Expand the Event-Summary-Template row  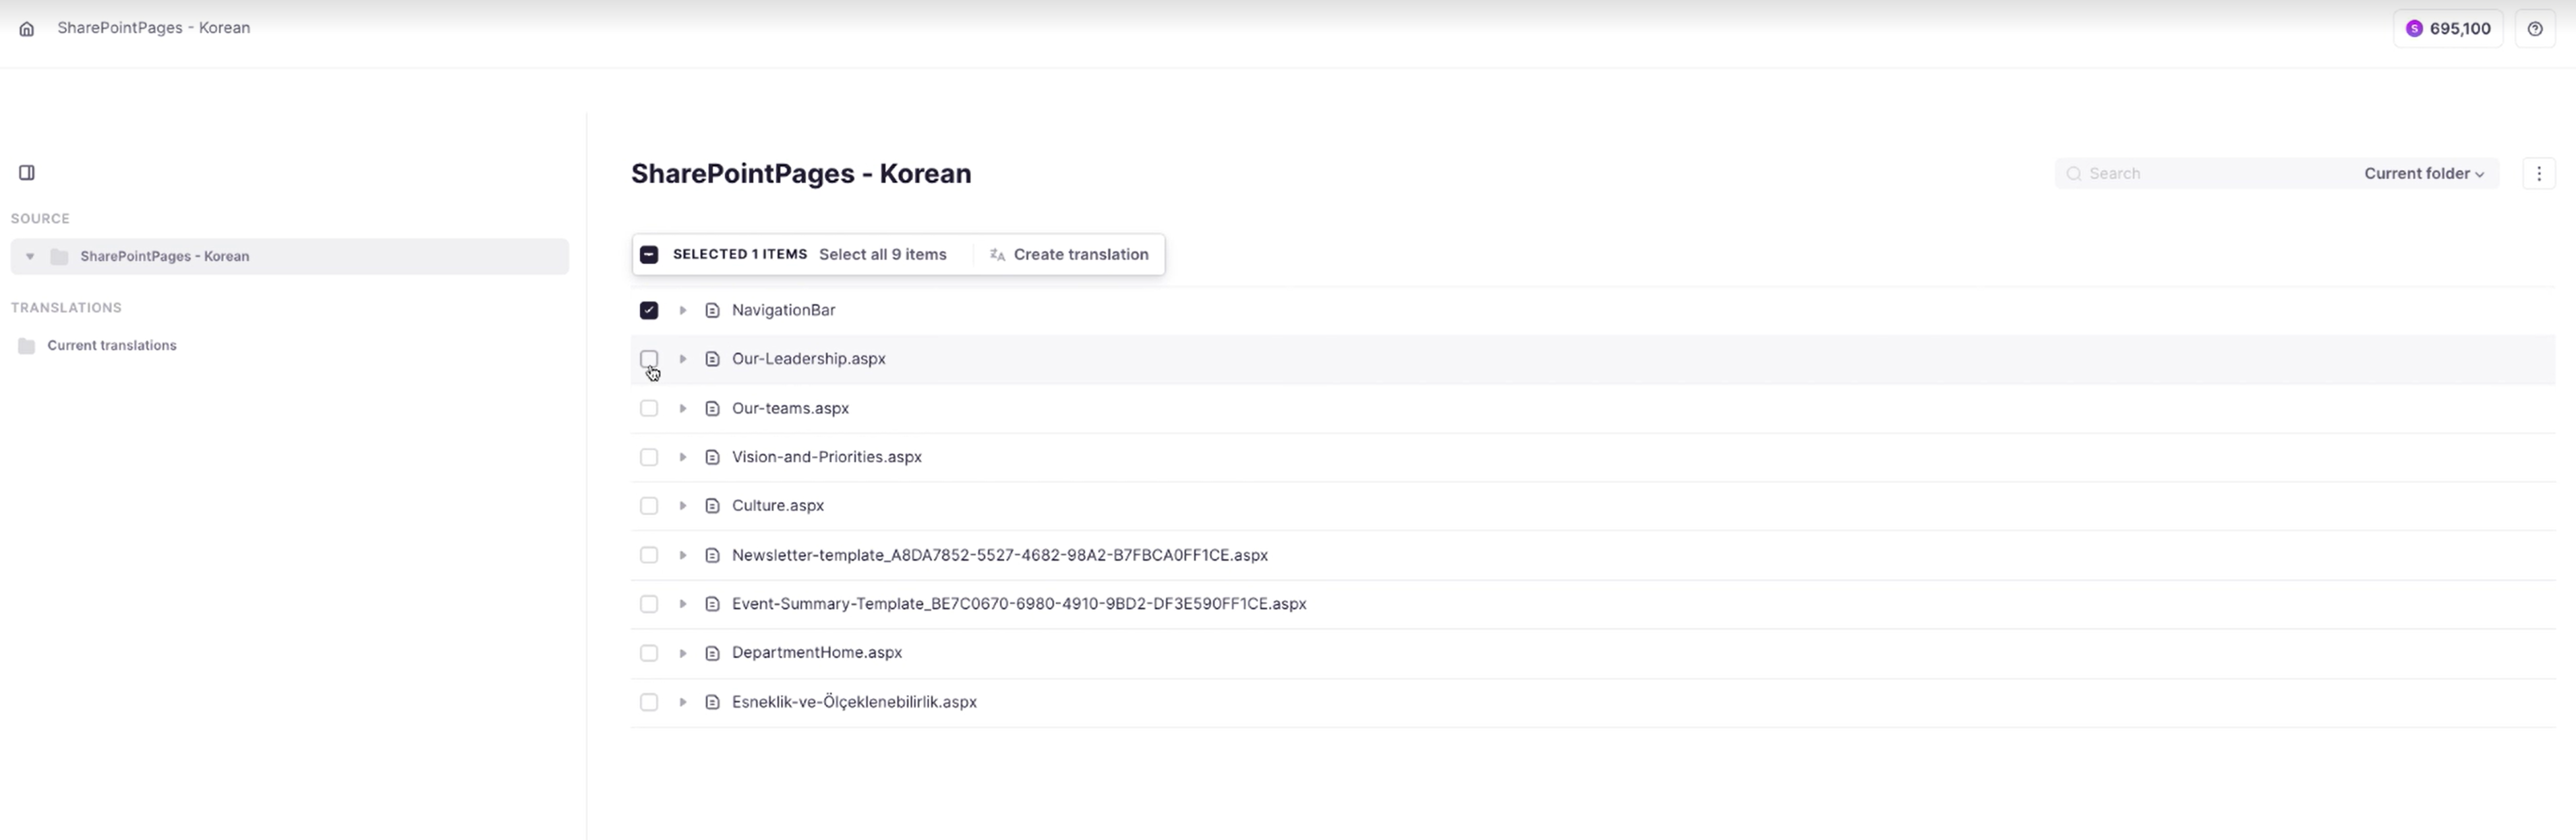tap(683, 604)
